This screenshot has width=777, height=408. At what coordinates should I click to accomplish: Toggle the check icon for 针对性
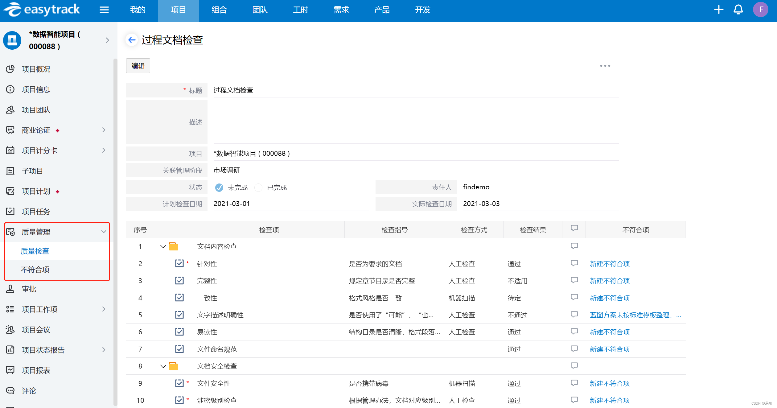(x=179, y=263)
